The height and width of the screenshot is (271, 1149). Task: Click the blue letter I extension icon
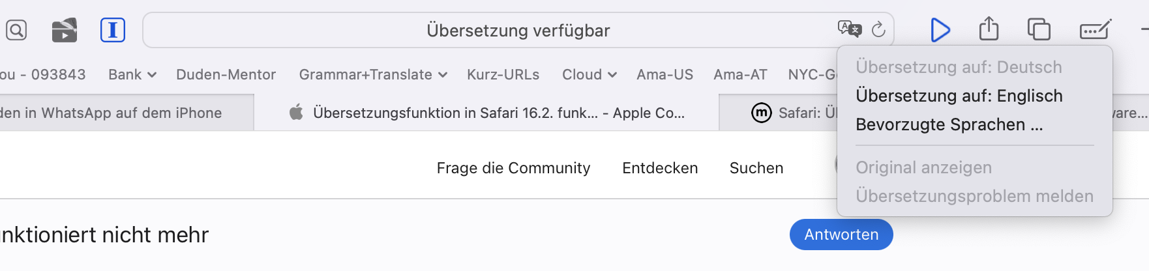pyautogui.click(x=113, y=30)
